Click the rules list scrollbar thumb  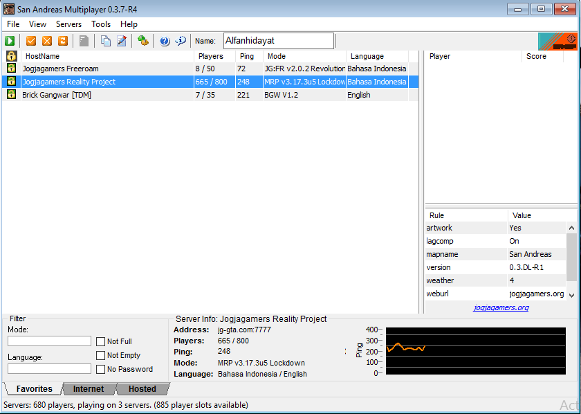click(571, 257)
